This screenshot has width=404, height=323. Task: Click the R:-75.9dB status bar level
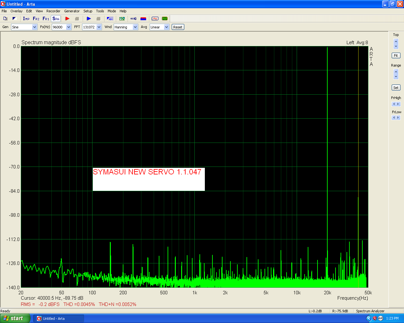pyautogui.click(x=340, y=311)
